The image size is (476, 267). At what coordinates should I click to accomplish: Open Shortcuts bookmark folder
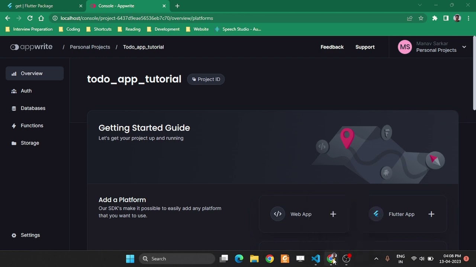[99, 29]
